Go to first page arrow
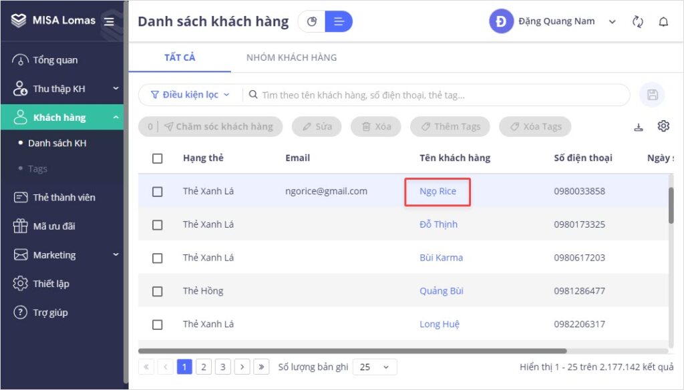 pyautogui.click(x=146, y=367)
